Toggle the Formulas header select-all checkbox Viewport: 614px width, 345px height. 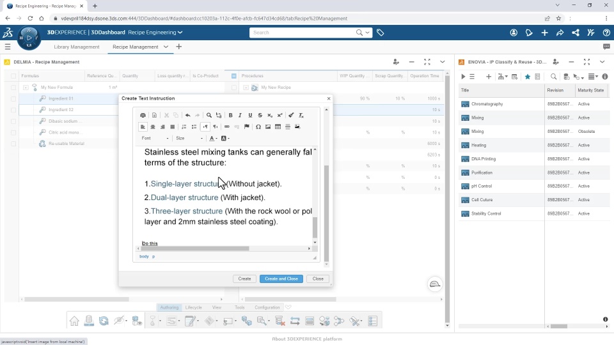coord(13,76)
